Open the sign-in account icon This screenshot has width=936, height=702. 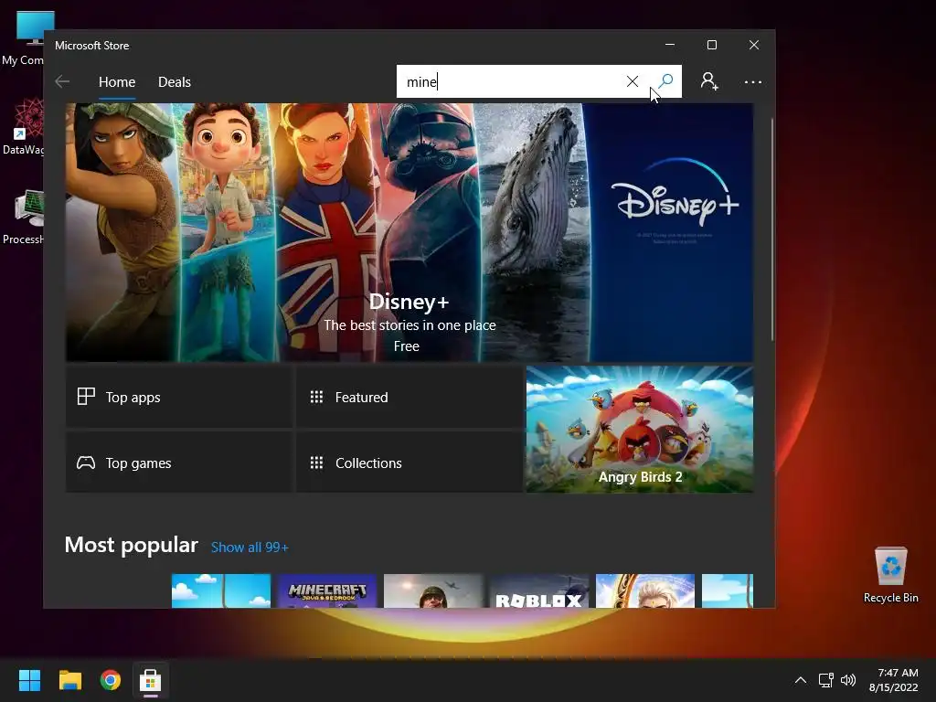[709, 81]
